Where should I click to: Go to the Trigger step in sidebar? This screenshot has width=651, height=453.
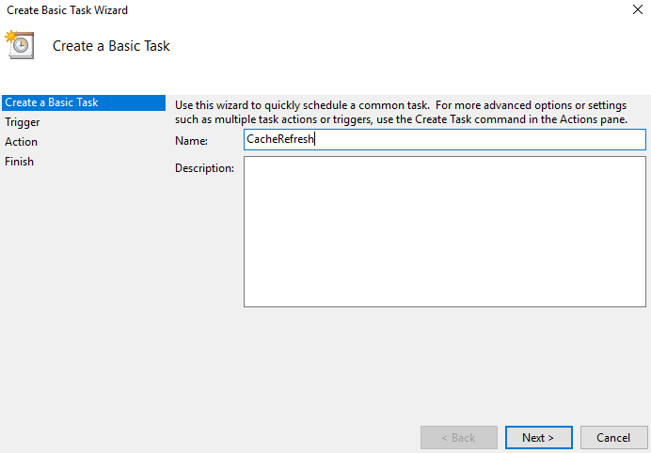point(23,122)
